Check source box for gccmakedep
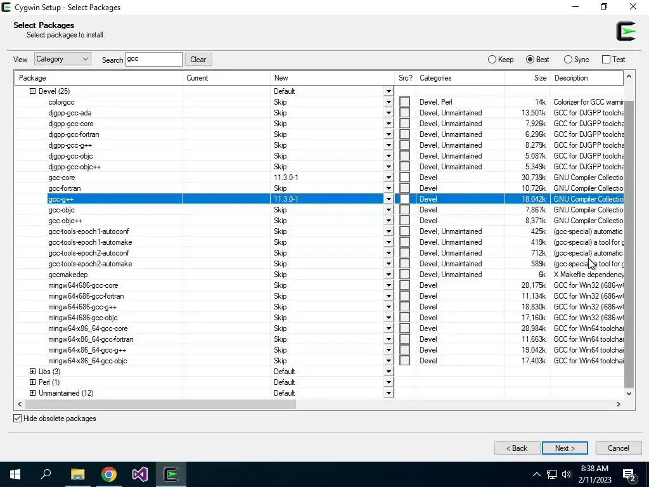The width and height of the screenshot is (649, 487). 404,274
